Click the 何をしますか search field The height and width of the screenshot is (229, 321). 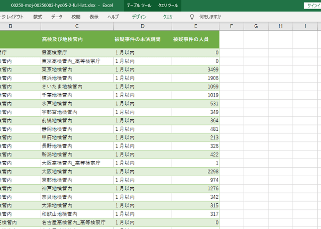point(210,17)
